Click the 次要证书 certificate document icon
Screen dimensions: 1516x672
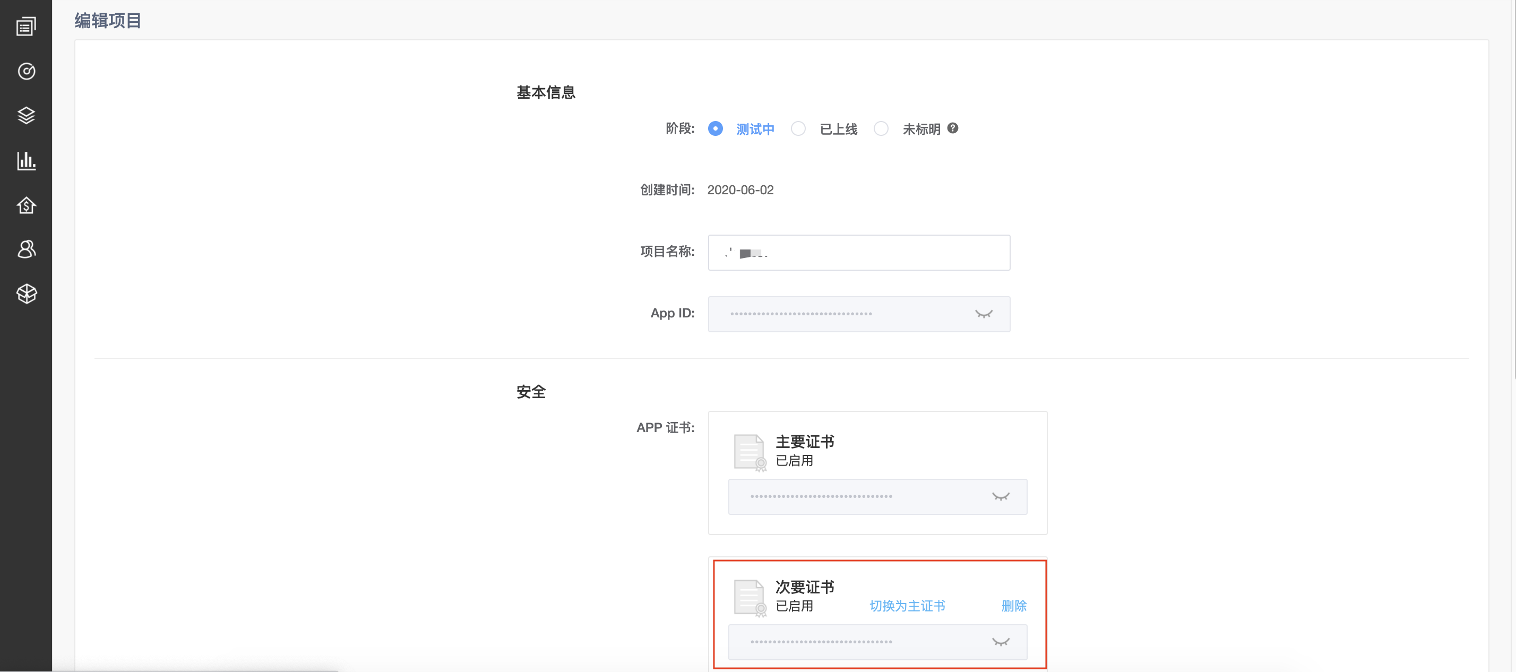pyautogui.click(x=749, y=597)
